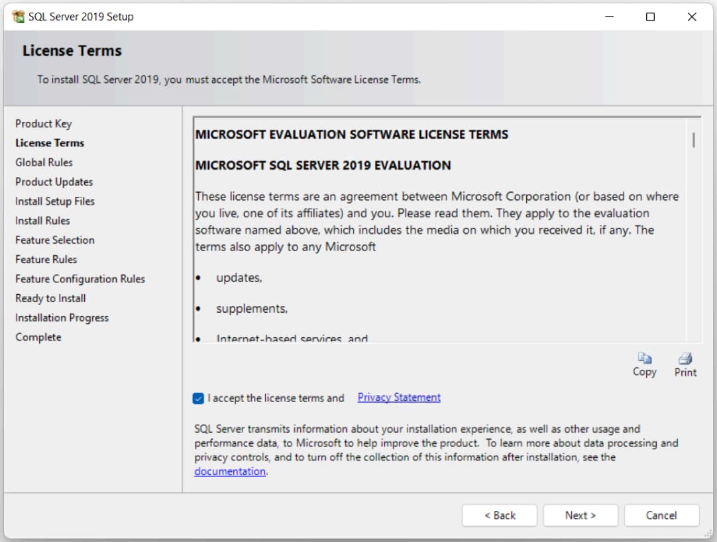Maximize the setup window

pos(650,17)
